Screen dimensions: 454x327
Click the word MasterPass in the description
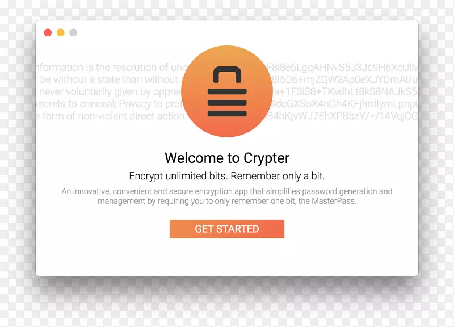[333, 201]
